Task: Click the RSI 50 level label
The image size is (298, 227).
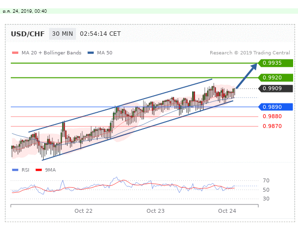Action: pos(266,190)
